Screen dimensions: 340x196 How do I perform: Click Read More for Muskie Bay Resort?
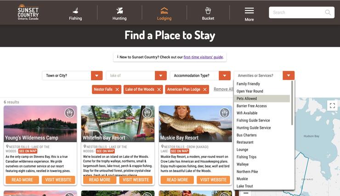(x=177, y=180)
